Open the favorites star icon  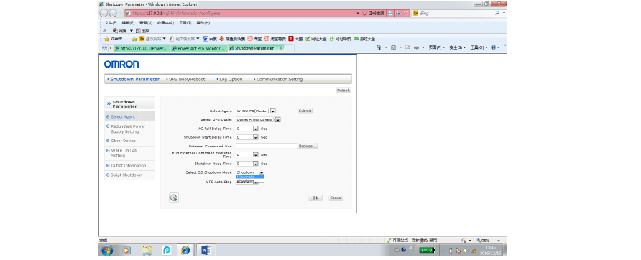[x=106, y=39]
